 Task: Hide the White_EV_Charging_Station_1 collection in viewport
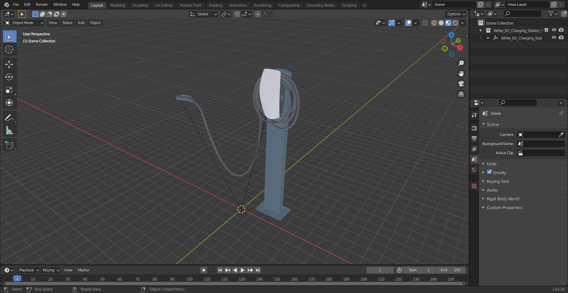554,30
